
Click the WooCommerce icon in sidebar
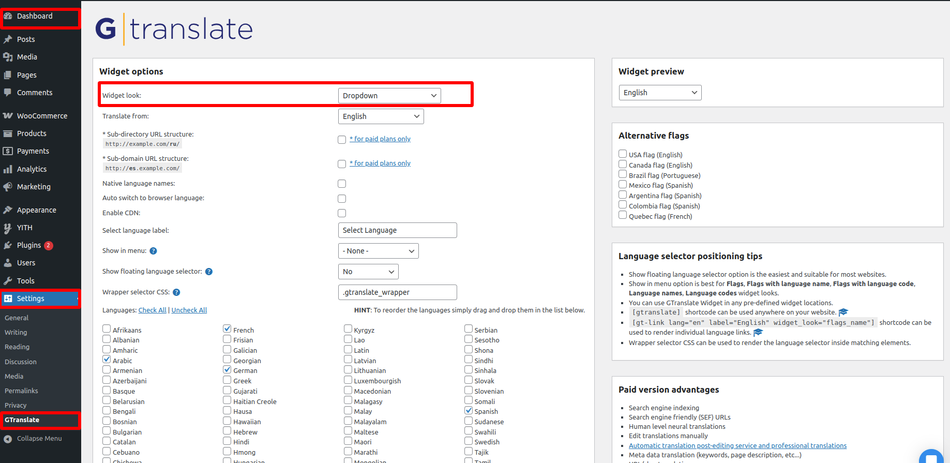tap(8, 116)
